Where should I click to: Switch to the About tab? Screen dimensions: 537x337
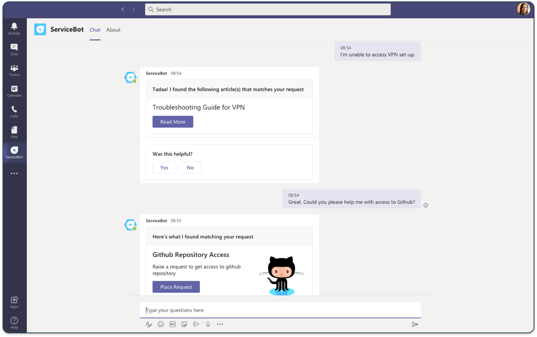(x=113, y=30)
